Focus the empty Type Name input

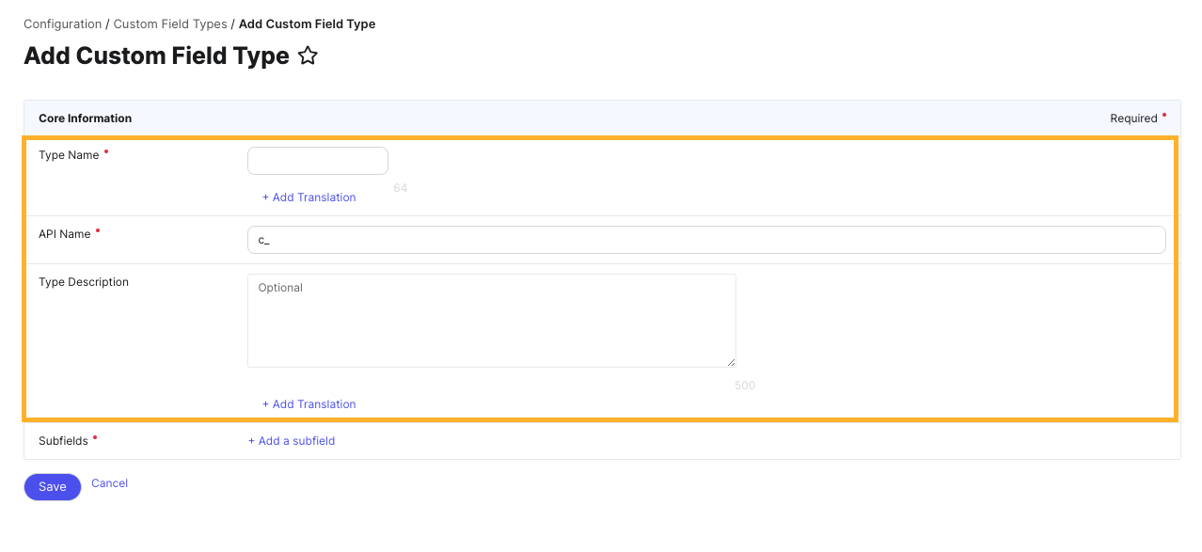(317, 160)
